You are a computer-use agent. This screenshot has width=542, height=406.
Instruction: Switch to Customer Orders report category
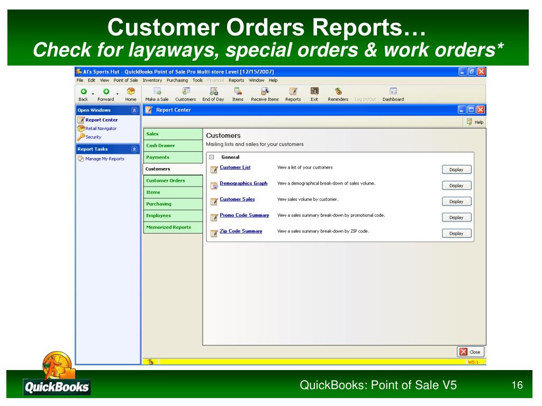click(173, 181)
